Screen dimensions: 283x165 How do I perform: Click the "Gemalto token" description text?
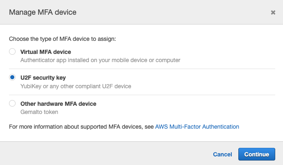[39, 112]
